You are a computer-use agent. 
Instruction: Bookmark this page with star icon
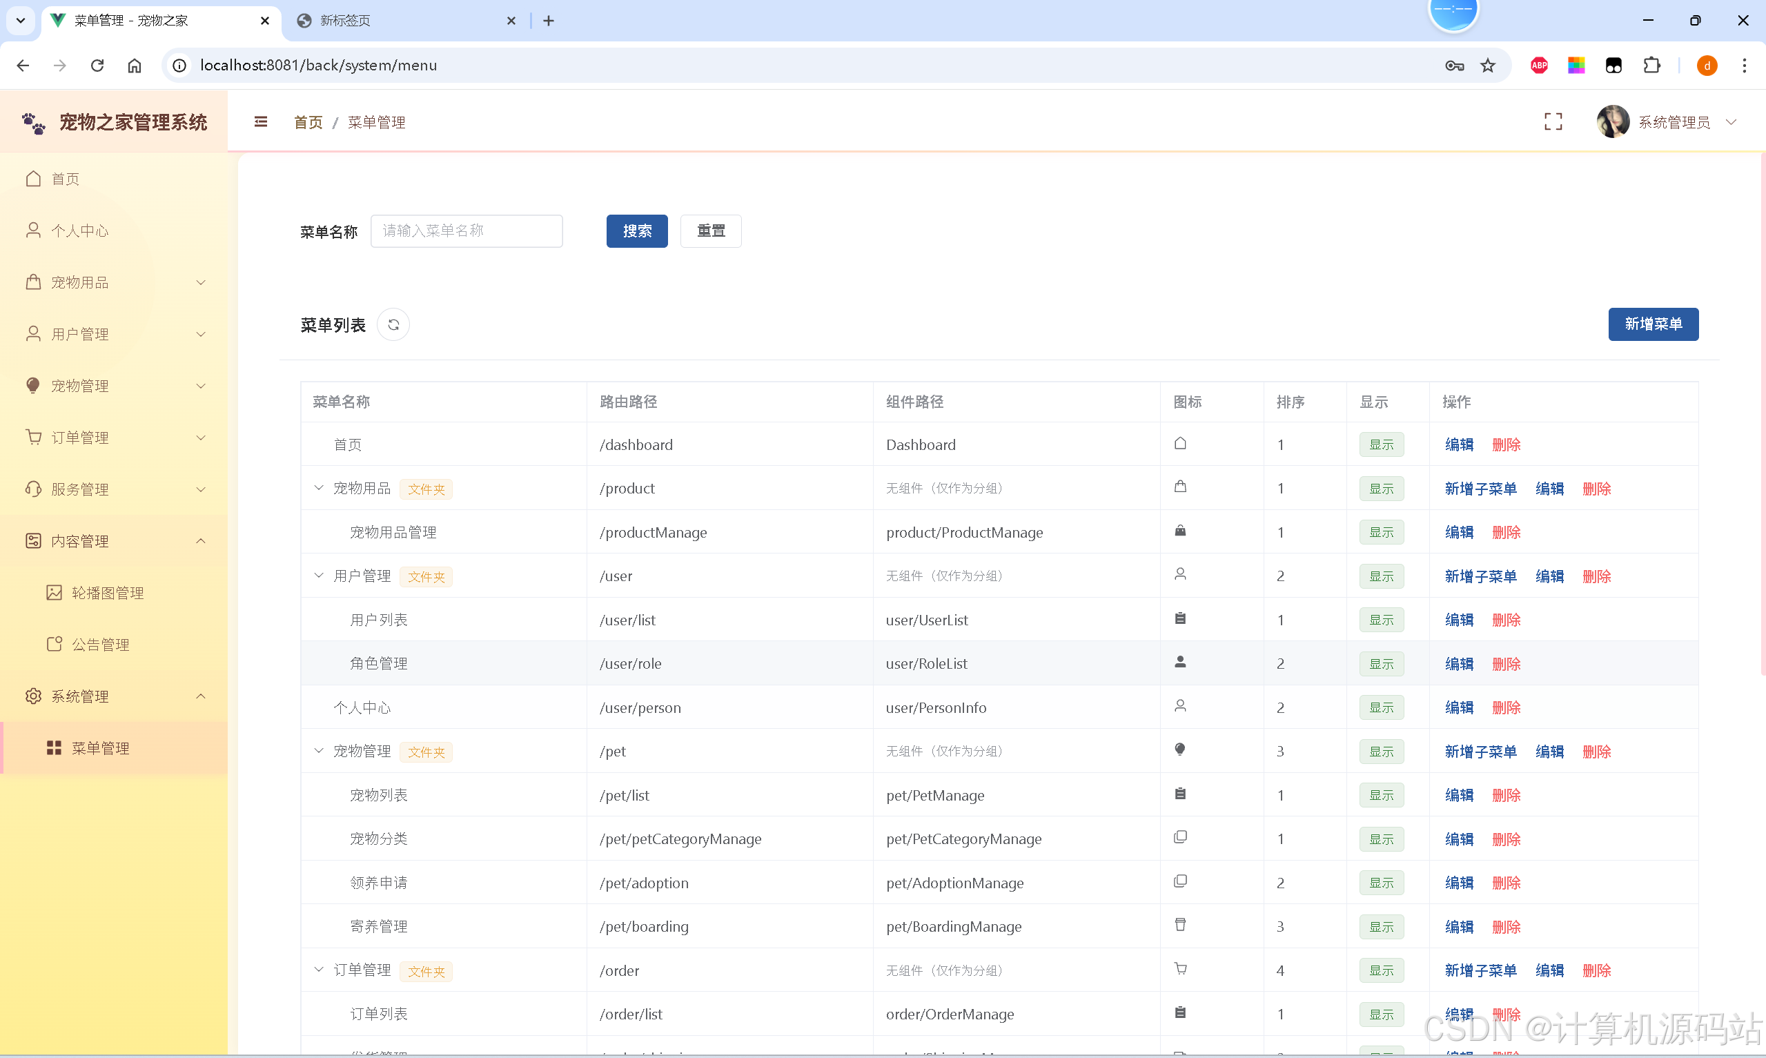[1488, 66]
